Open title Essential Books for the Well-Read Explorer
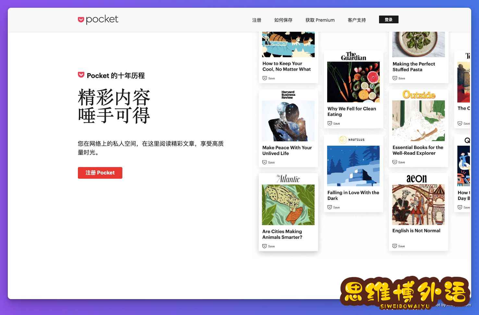This screenshot has width=479, height=315. point(418,150)
